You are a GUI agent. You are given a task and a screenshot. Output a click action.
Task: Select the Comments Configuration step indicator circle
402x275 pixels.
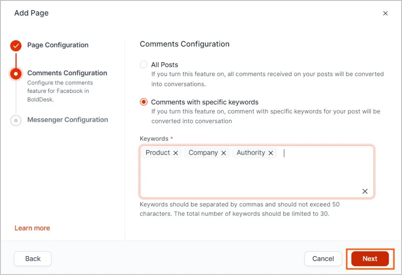(16, 74)
